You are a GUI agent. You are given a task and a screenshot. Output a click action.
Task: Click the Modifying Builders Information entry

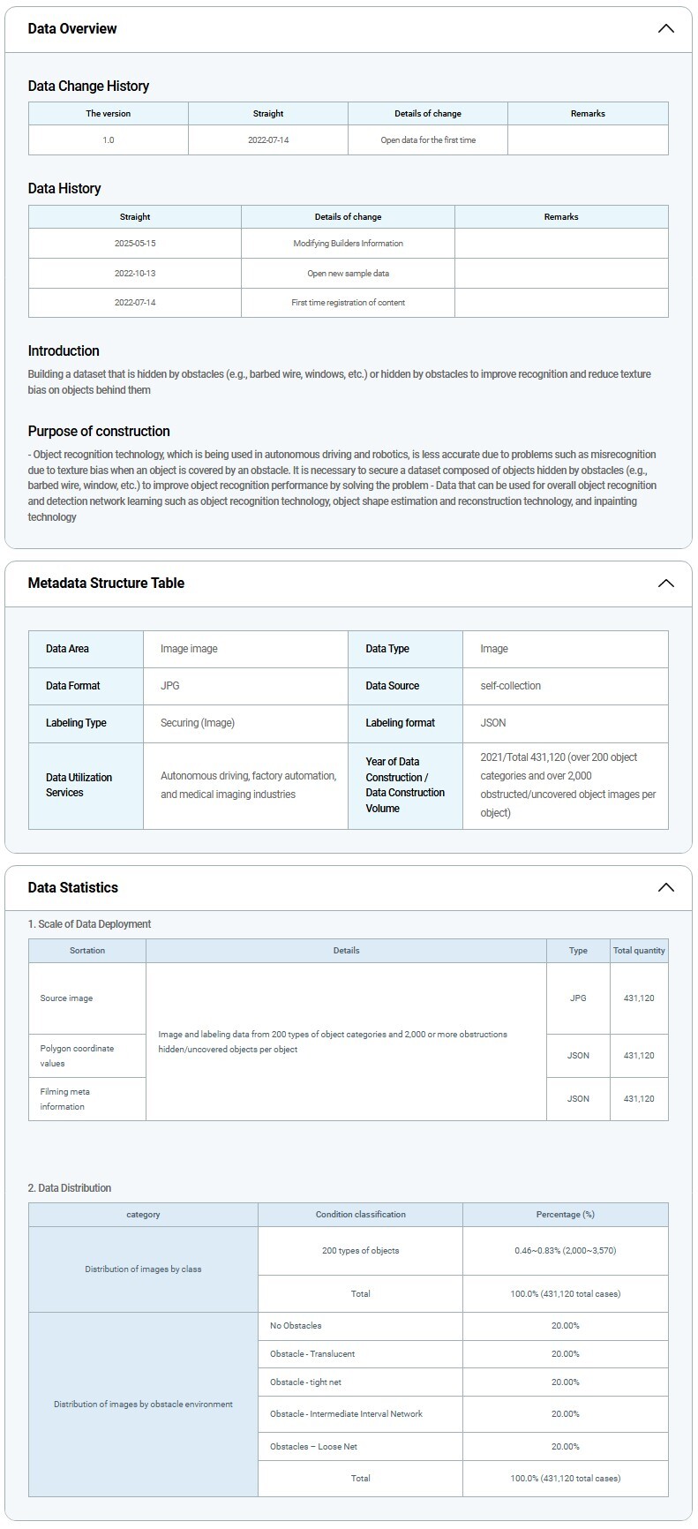(x=348, y=243)
